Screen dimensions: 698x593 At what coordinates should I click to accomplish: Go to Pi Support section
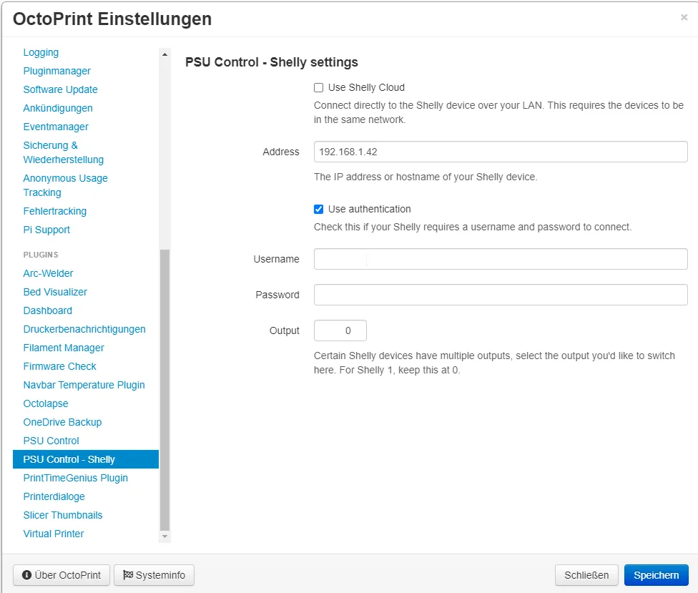[x=46, y=230]
